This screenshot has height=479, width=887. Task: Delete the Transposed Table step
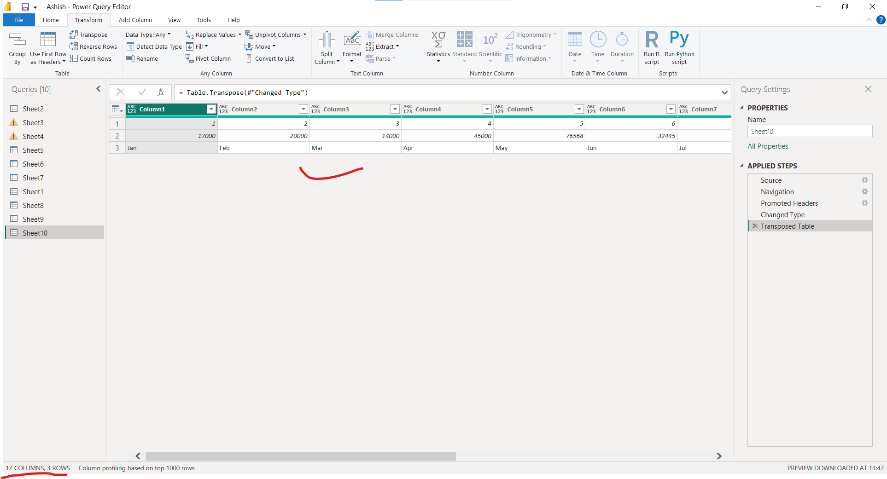point(755,226)
